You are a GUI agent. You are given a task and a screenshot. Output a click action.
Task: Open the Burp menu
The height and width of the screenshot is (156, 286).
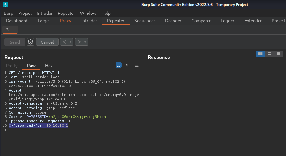(9, 13)
